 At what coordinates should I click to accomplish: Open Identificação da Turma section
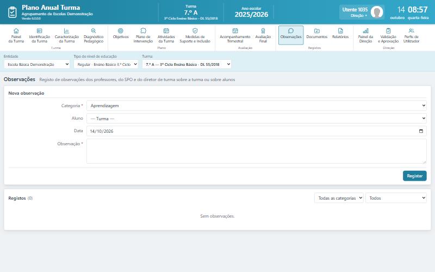39,35
